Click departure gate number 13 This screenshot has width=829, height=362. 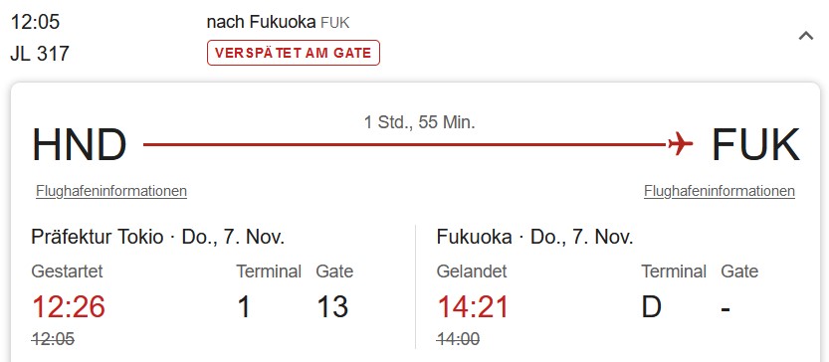point(332,306)
